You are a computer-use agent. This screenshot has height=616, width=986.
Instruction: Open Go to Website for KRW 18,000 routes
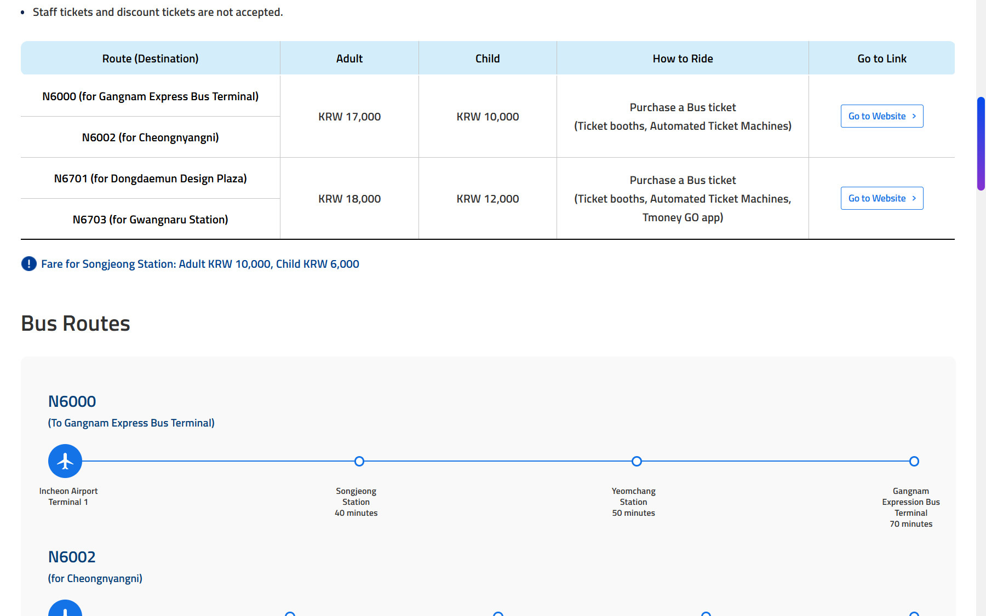[x=882, y=198]
